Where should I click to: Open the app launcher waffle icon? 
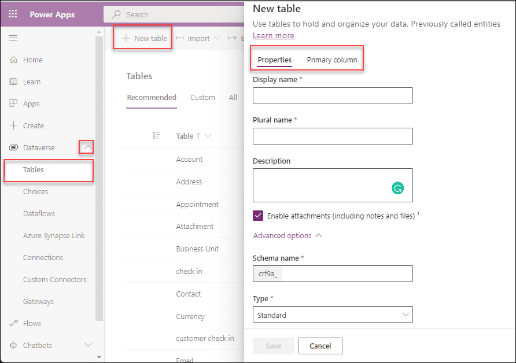pos(13,14)
